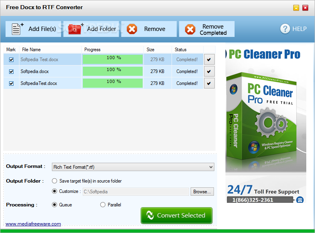The height and width of the screenshot is (233, 315).
Task: Click the Browse... button
Action: 202,192
